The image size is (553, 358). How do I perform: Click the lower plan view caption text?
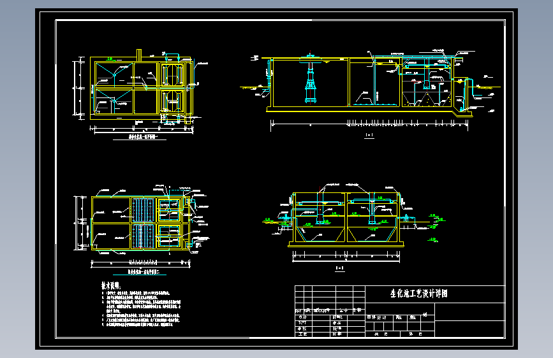click(x=143, y=271)
